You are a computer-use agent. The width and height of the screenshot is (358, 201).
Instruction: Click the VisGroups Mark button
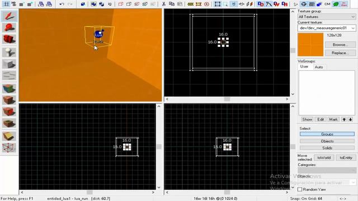point(333,119)
